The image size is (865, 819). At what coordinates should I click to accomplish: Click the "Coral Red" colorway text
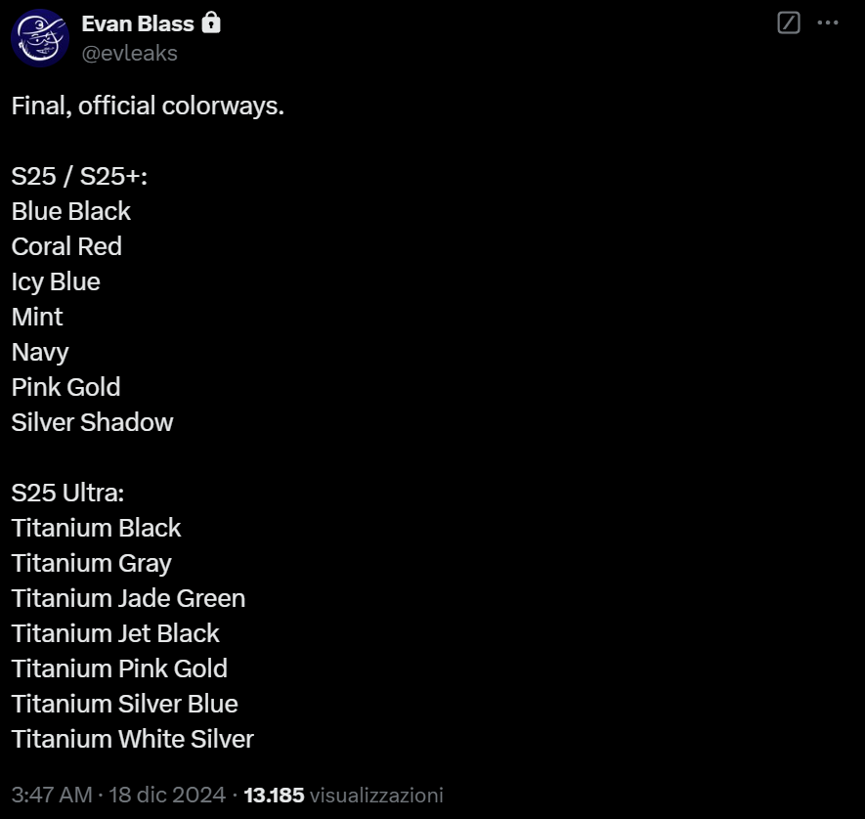tap(66, 246)
